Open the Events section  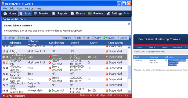(78, 13)
